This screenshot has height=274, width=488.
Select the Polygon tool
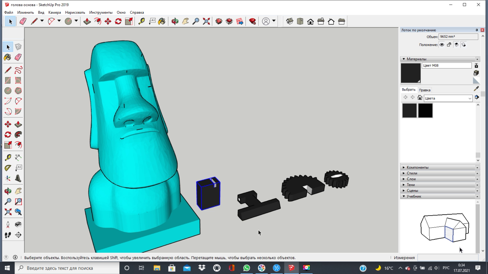pyautogui.click(x=18, y=91)
